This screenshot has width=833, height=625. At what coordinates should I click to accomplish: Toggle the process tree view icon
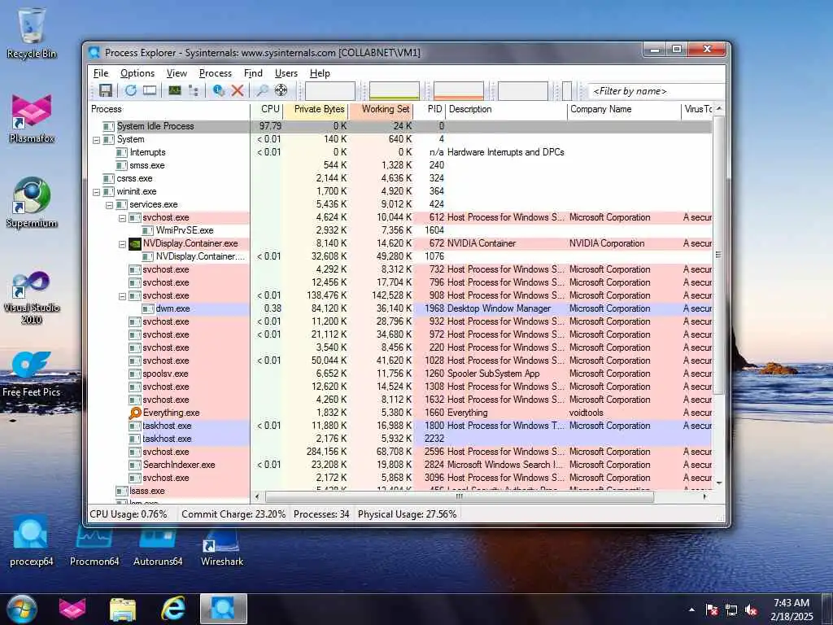tap(194, 90)
